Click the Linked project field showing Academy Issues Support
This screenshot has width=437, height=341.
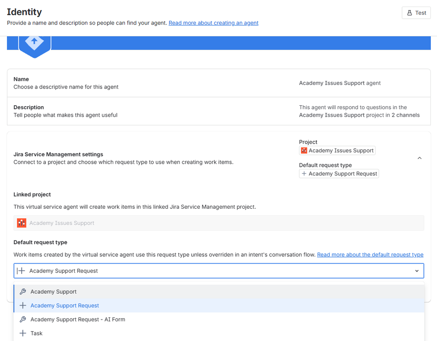click(219, 223)
